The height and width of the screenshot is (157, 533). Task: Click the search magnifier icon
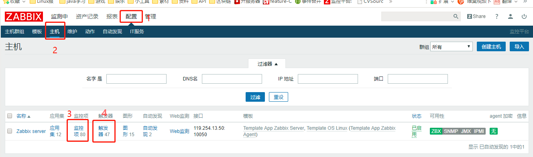coord(456,16)
